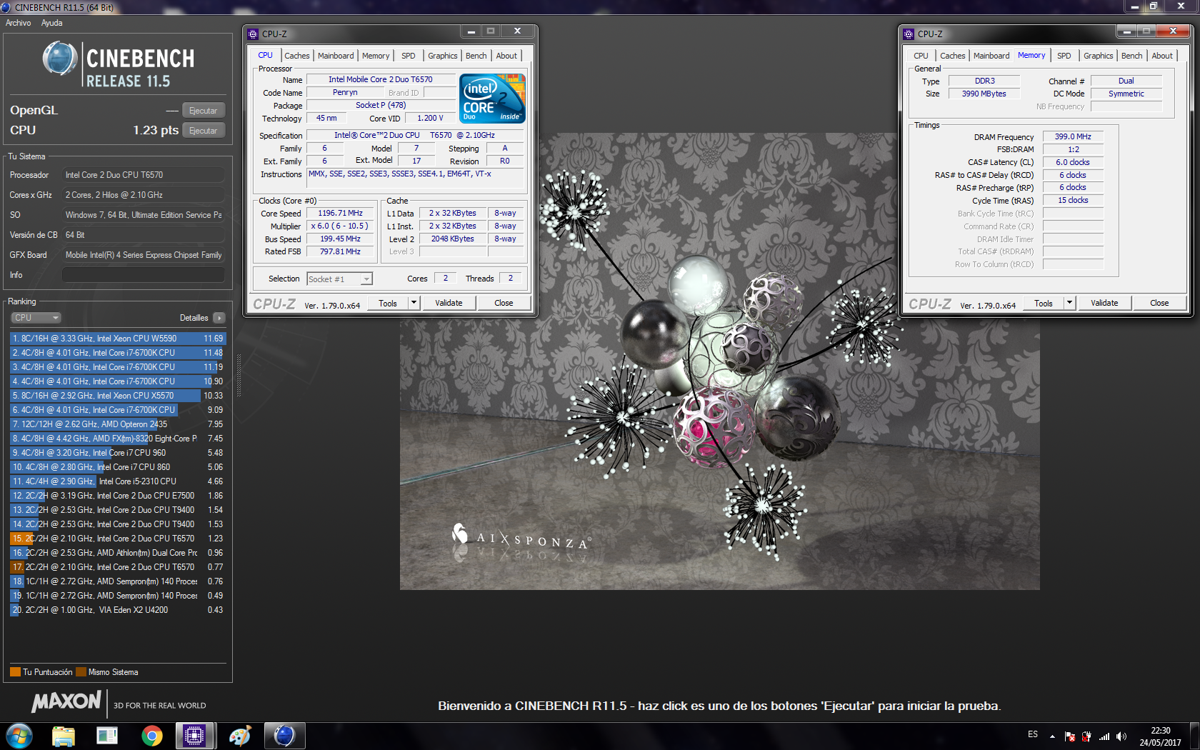Open the Ranking CPU dropdown

36,318
